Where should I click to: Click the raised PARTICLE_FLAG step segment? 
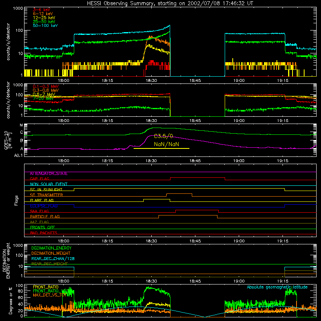coord(188,215)
